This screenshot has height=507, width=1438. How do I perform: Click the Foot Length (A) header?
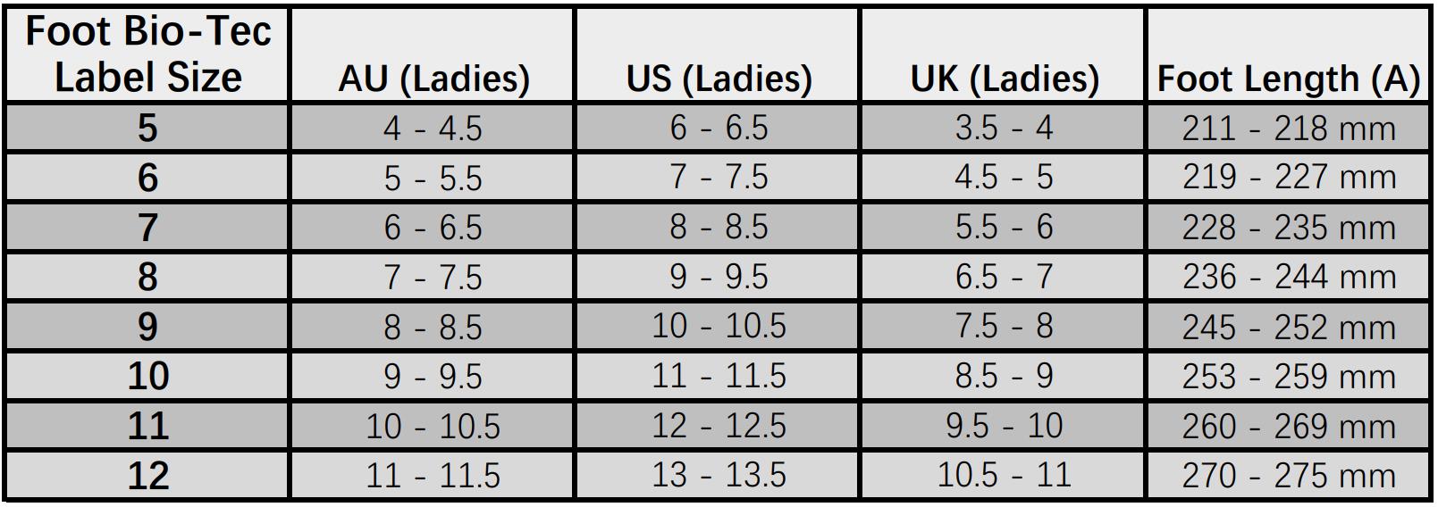pyautogui.click(x=1288, y=54)
